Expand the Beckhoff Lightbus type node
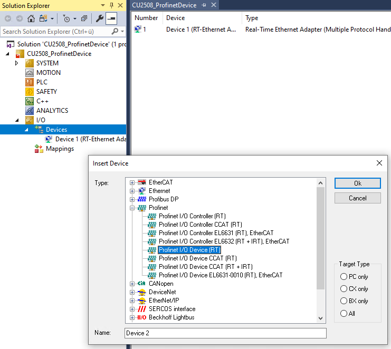The width and height of the screenshot is (391, 349). tap(132, 317)
